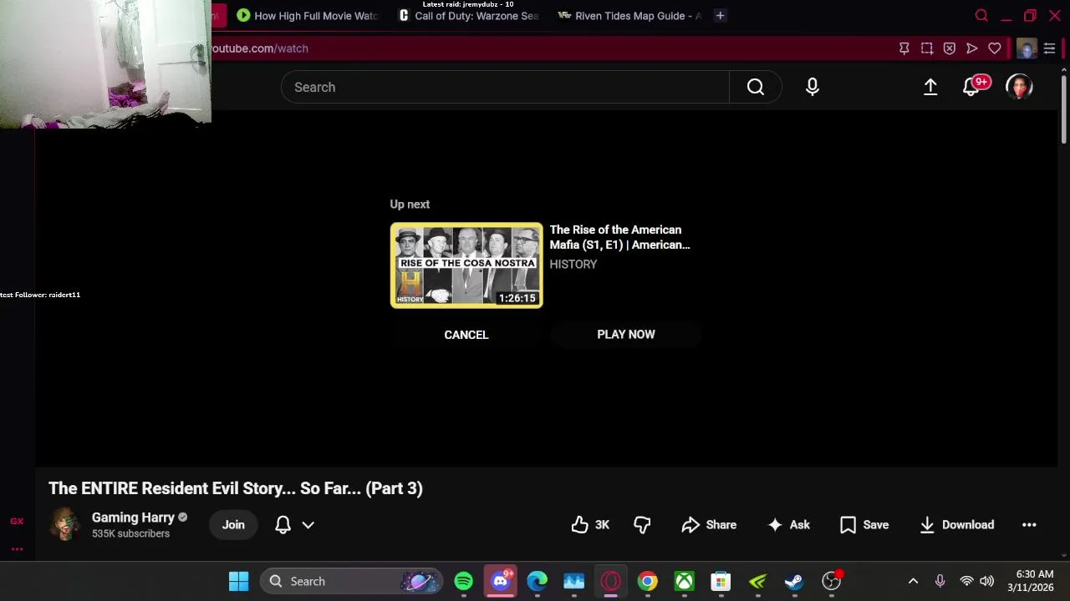Image resolution: width=1070 pixels, height=601 pixels.
Task: Open more actions three-dot menu
Action: (x=1029, y=525)
